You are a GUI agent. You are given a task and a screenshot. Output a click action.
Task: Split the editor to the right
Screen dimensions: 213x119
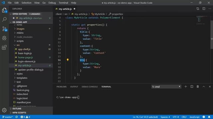pos(204,9)
